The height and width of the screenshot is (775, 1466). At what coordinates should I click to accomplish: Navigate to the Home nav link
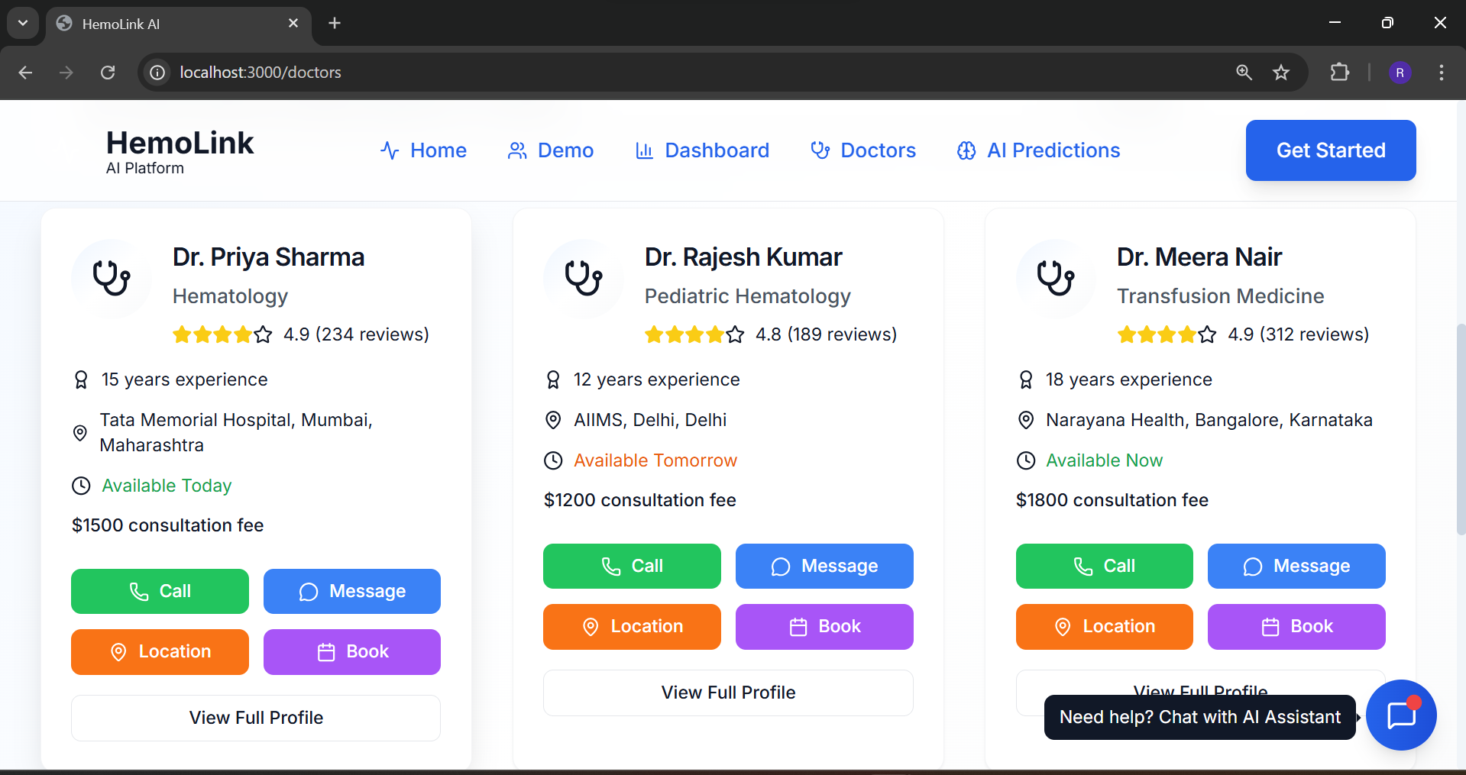coord(423,150)
